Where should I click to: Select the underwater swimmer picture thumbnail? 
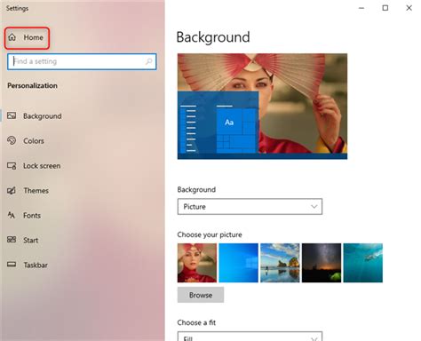pyautogui.click(x=363, y=263)
